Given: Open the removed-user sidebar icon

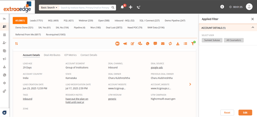Looking at the screenshot, I should (4, 43).
